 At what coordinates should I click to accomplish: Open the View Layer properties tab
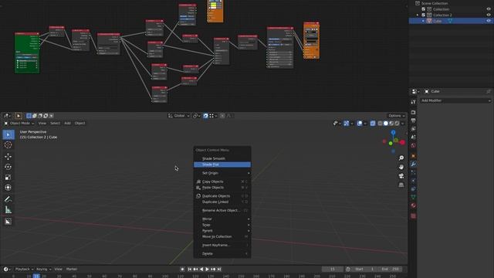click(x=414, y=129)
